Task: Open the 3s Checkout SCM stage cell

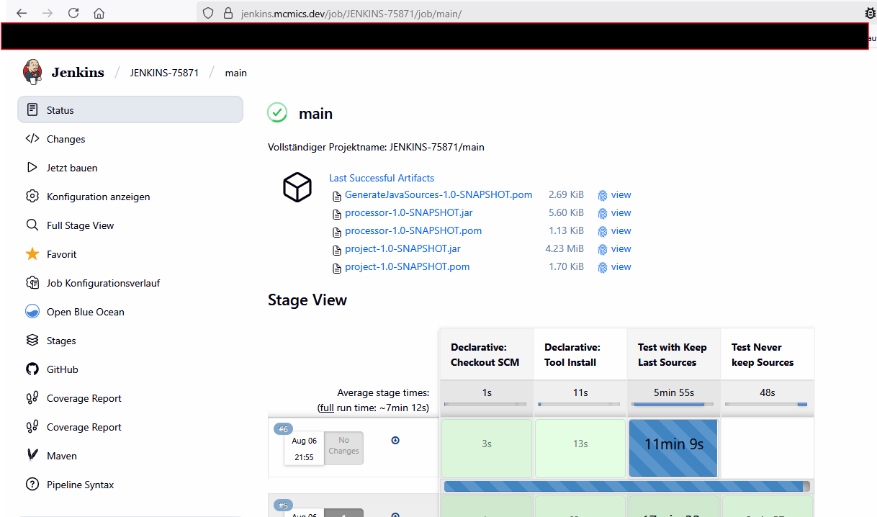Action: tap(487, 448)
